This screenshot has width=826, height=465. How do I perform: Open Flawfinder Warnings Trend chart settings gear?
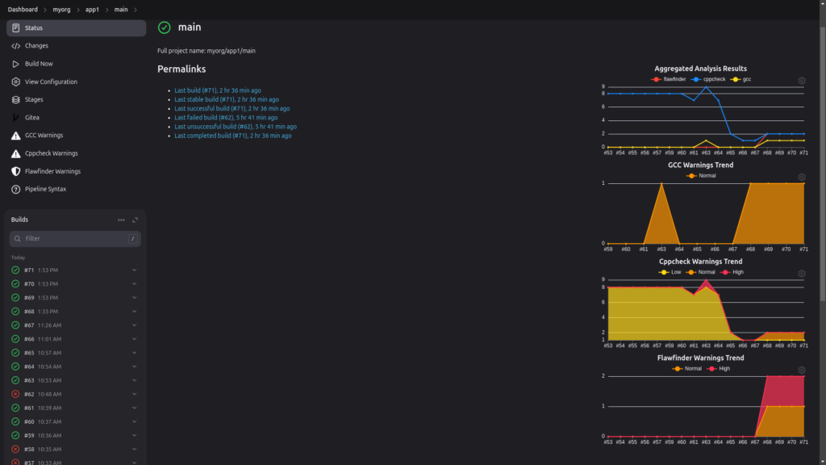click(802, 370)
